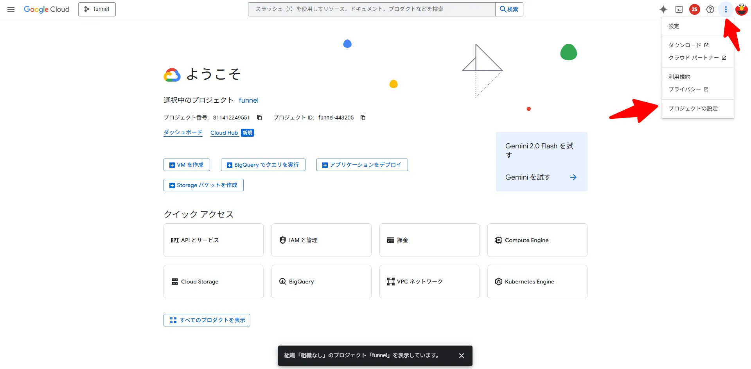Click the API icon in API とサービス
Viewport: 751px width, 369px height.
175,240
